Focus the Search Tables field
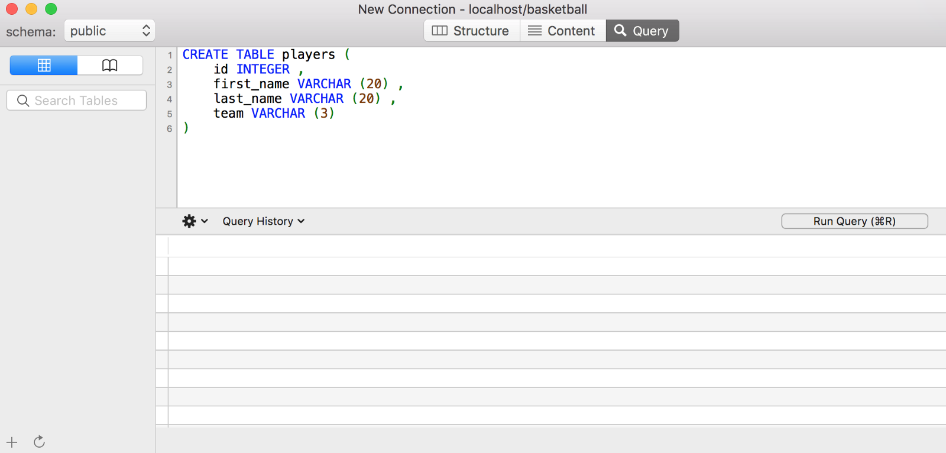 [x=76, y=101]
